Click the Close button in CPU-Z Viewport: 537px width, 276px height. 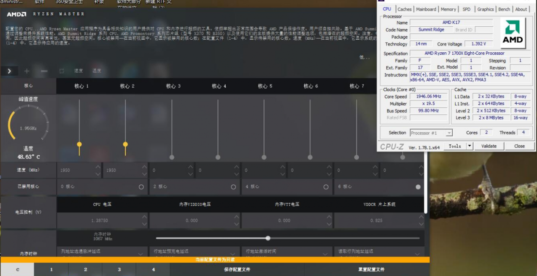(519, 146)
